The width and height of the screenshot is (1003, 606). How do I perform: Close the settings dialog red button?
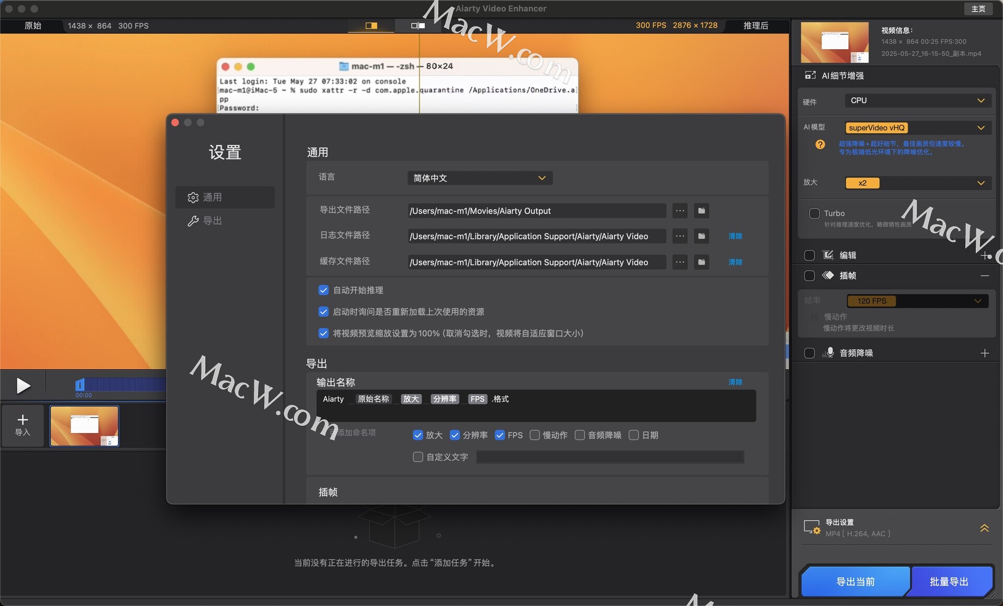tap(176, 123)
